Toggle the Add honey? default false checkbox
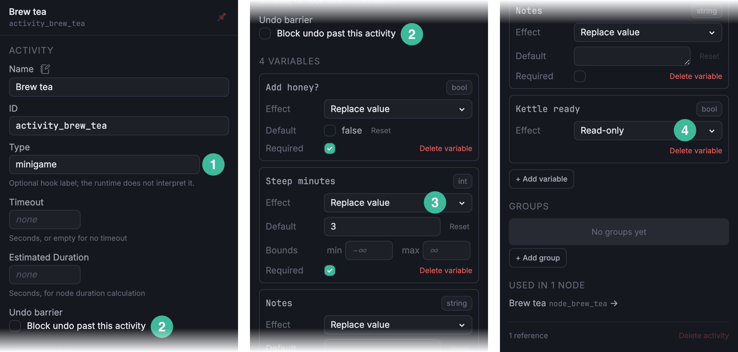This screenshot has width=738, height=352. point(330,131)
